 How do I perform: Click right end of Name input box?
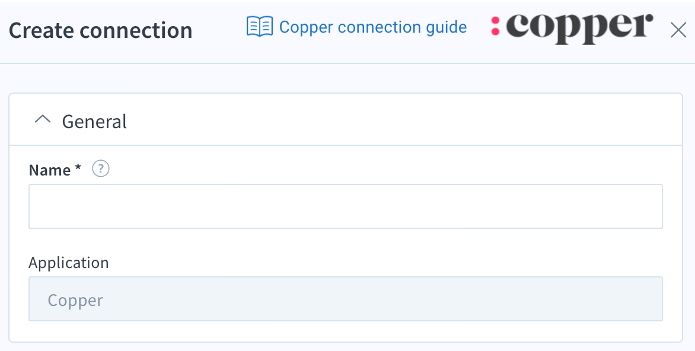[643, 206]
